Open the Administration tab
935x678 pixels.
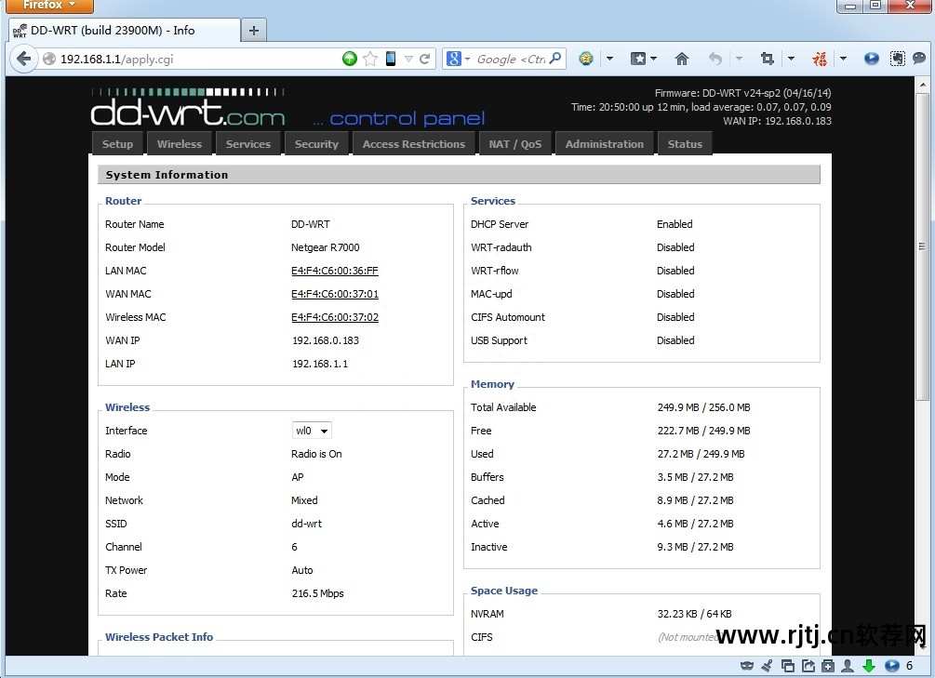click(605, 144)
